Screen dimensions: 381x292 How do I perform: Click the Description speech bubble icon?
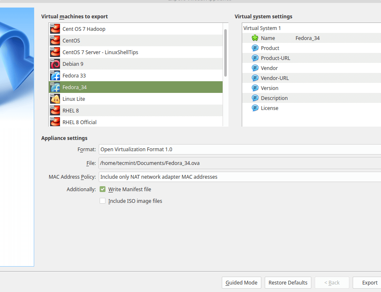(255, 98)
